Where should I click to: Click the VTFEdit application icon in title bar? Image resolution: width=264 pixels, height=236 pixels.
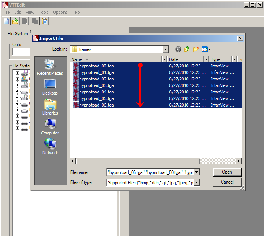pyautogui.click(x=5, y=5)
